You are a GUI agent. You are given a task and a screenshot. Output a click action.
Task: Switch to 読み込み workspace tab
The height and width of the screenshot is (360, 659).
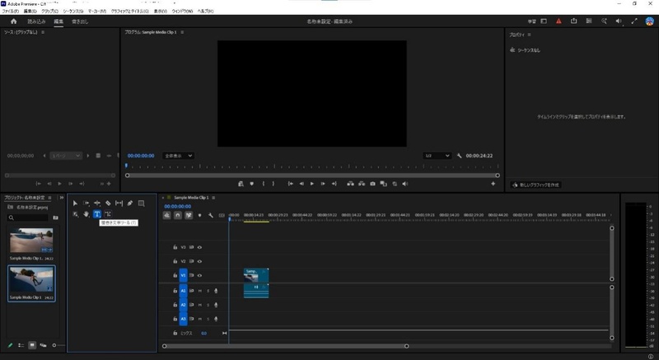36,21
